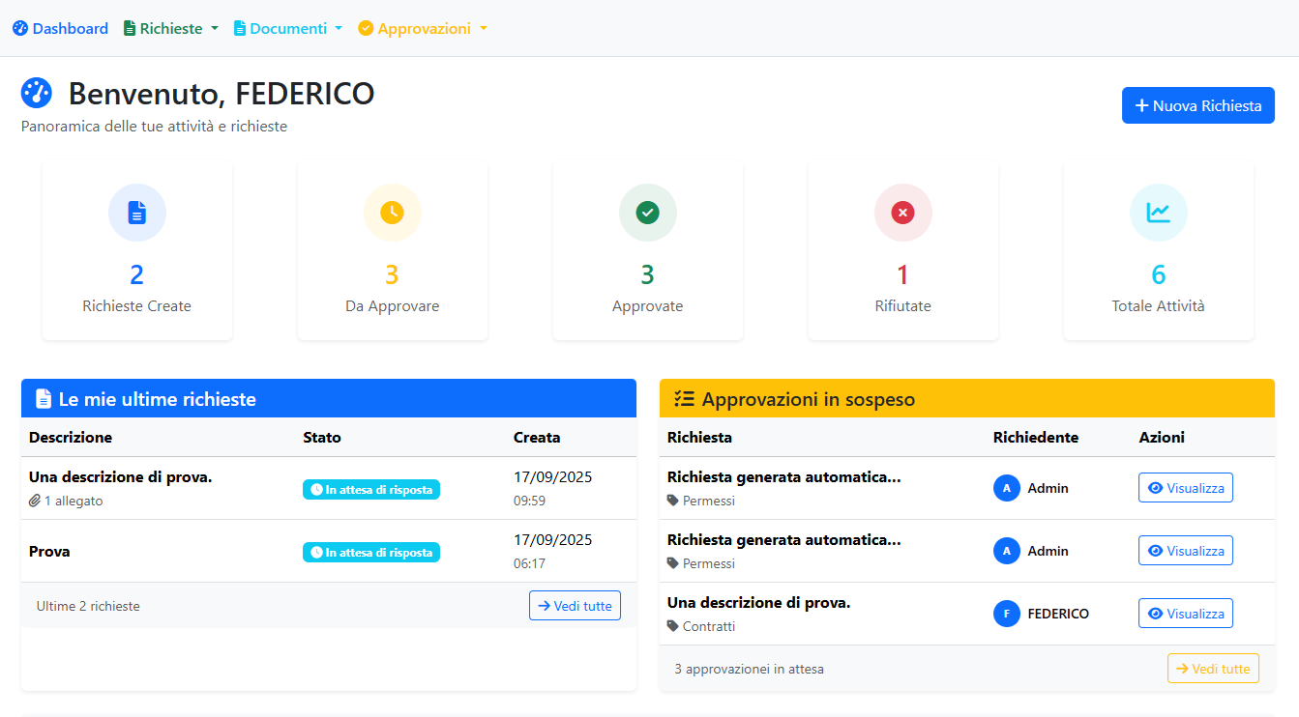
Task: Click the yellow clock icon above Da Approvare
Action: 392,213
